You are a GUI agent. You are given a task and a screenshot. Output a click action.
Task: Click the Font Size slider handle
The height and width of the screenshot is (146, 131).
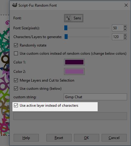[66, 28]
